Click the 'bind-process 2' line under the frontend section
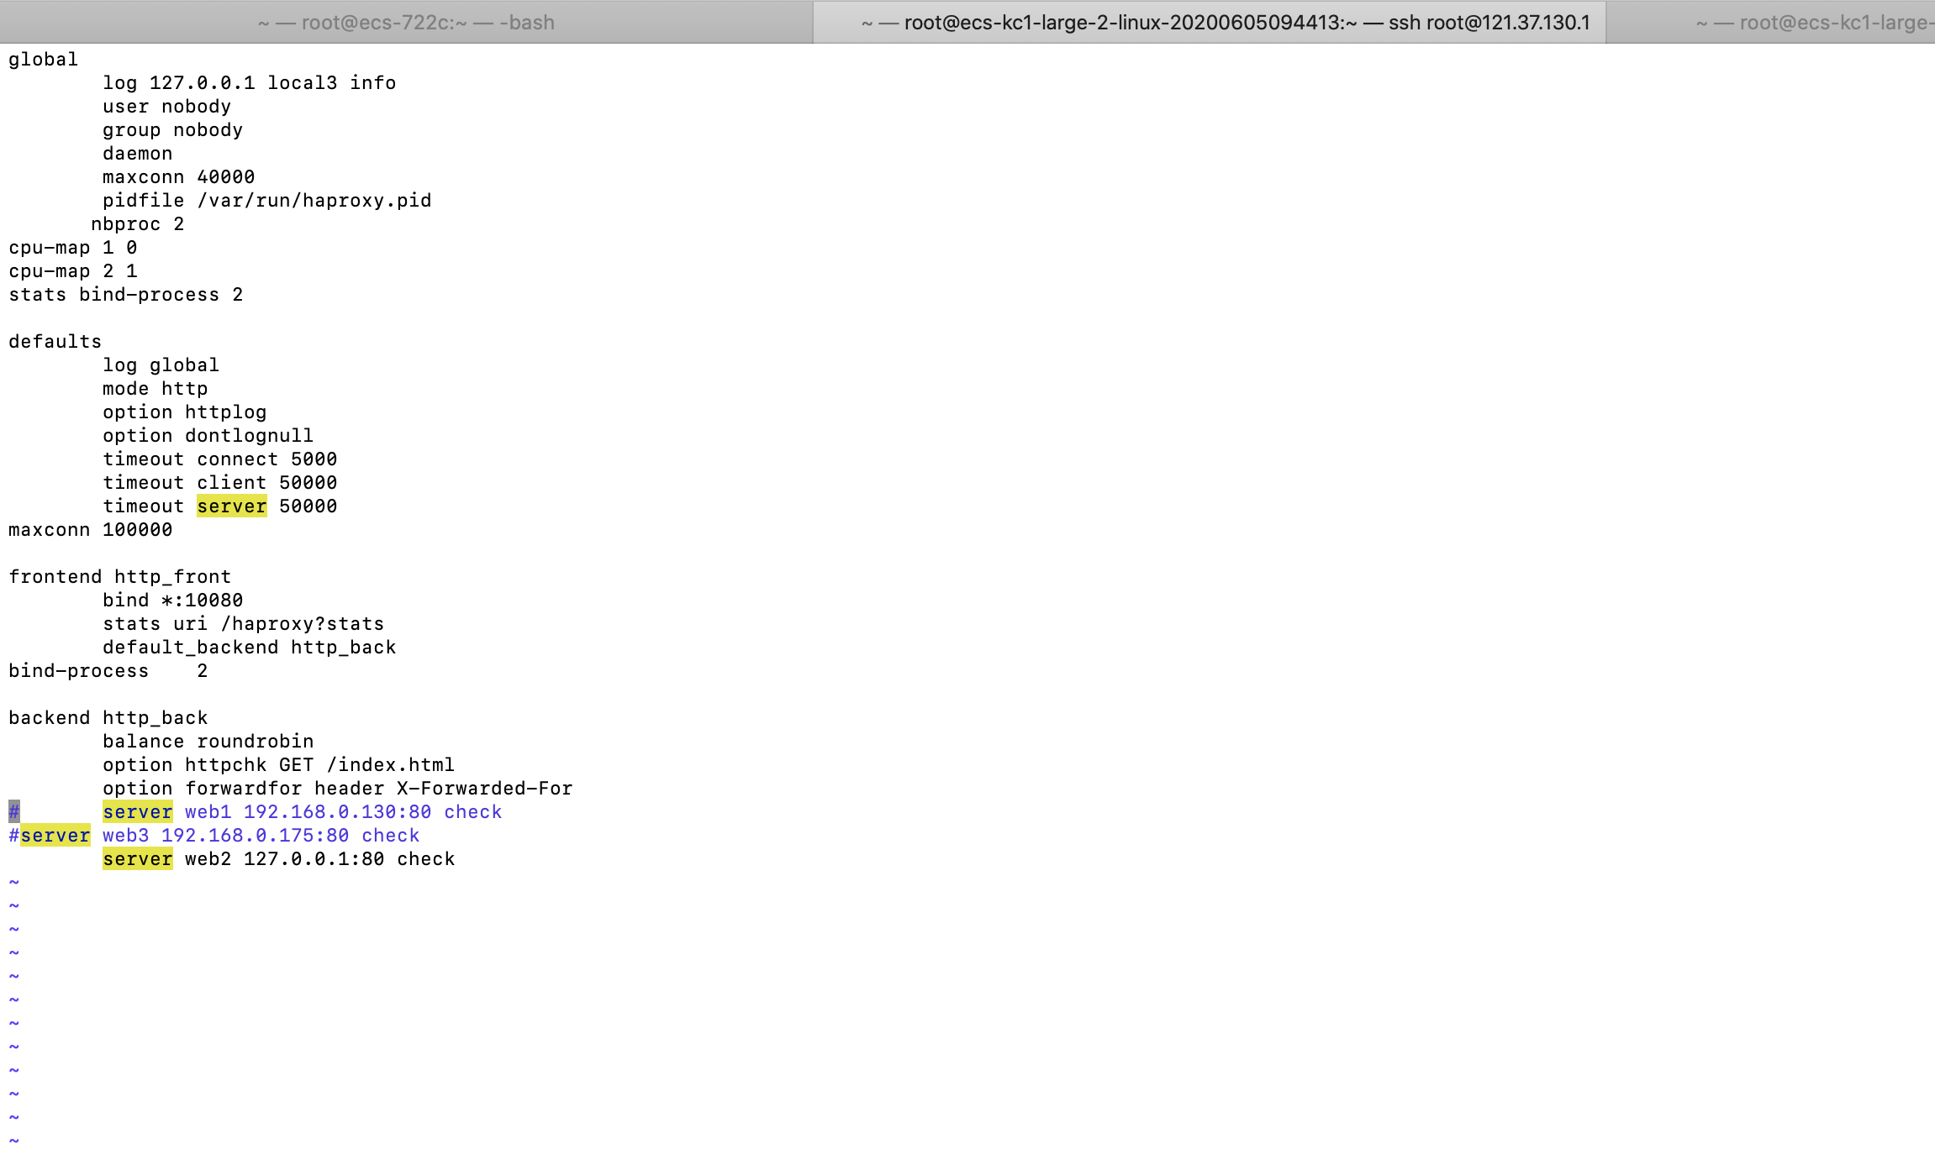Viewport: 1935px width, 1154px height. [x=108, y=671]
